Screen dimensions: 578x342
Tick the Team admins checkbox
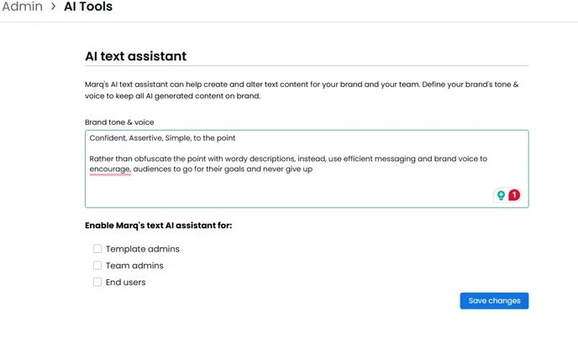coord(97,266)
